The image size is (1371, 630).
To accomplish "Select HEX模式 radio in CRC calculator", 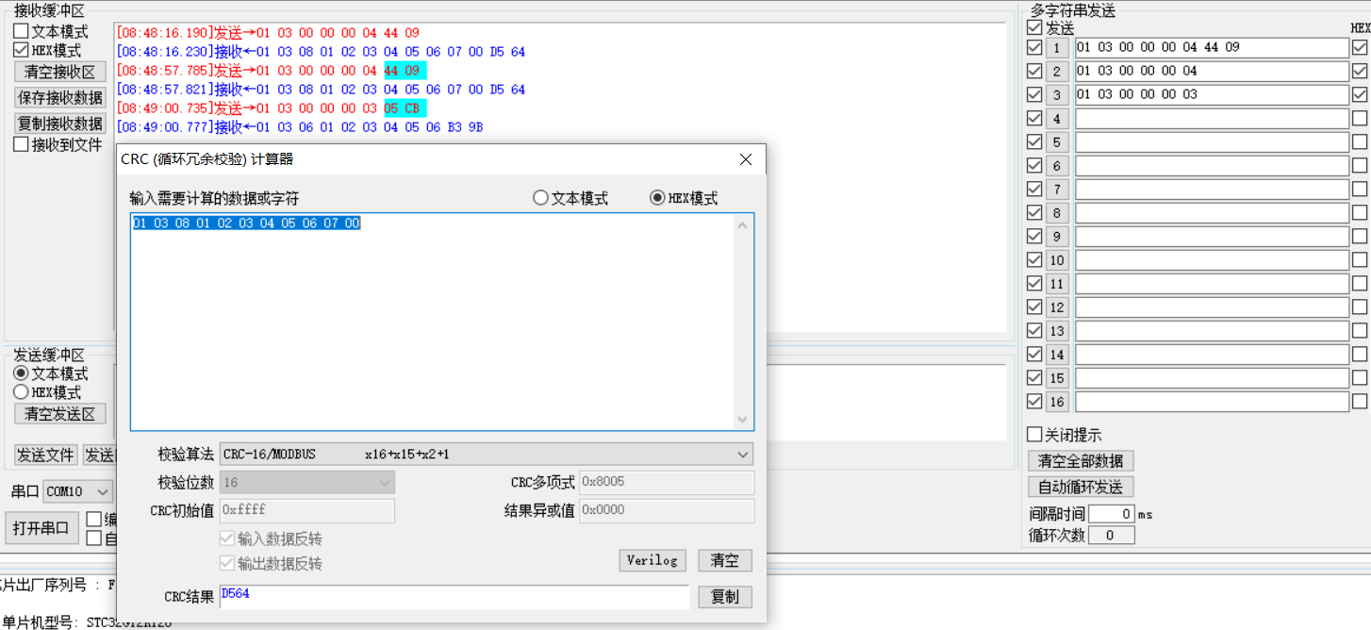I will (684, 198).
